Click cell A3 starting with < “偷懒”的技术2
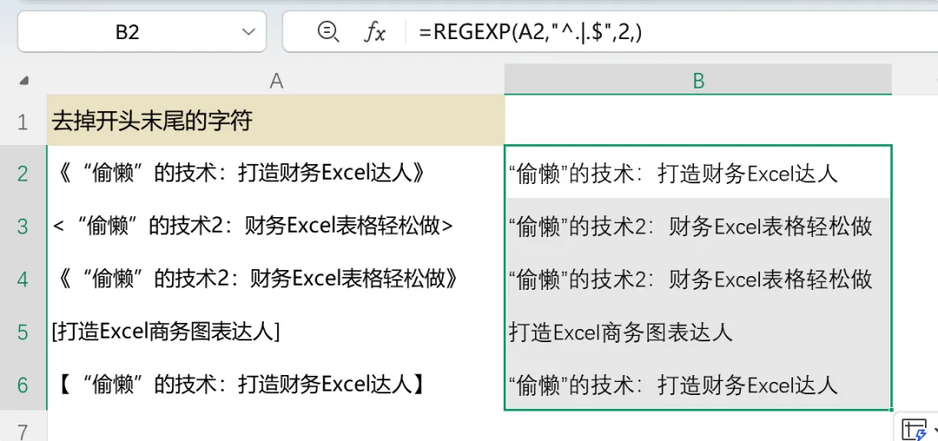This screenshot has height=441, width=938. click(276, 227)
